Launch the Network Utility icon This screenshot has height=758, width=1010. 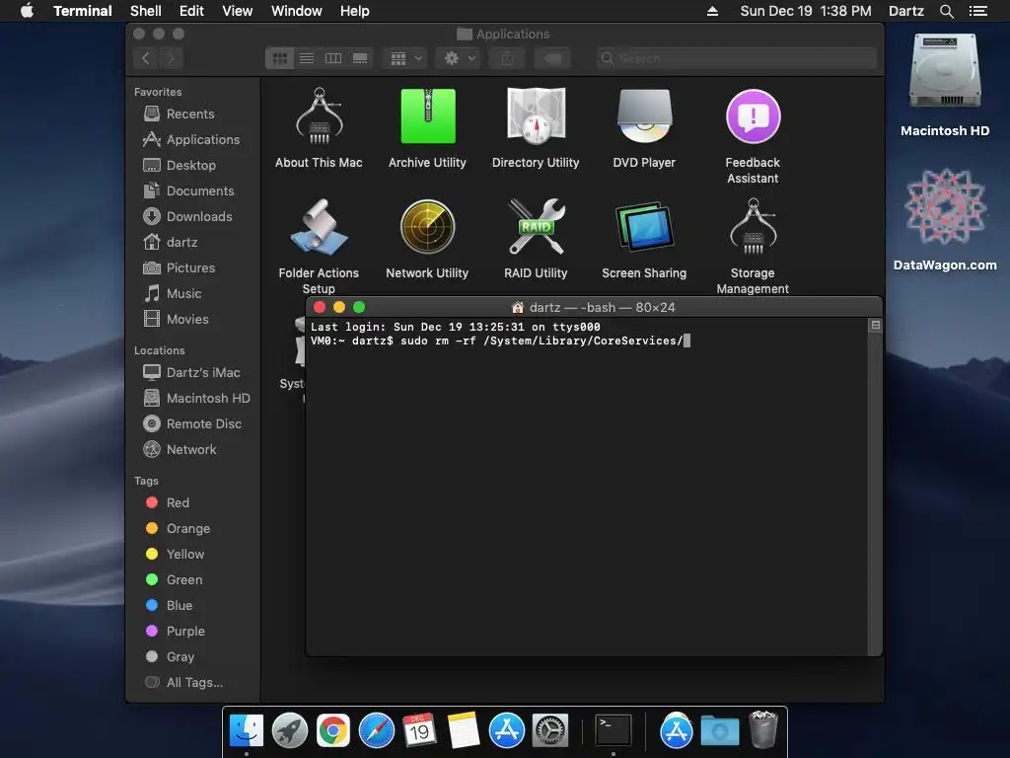(x=428, y=227)
